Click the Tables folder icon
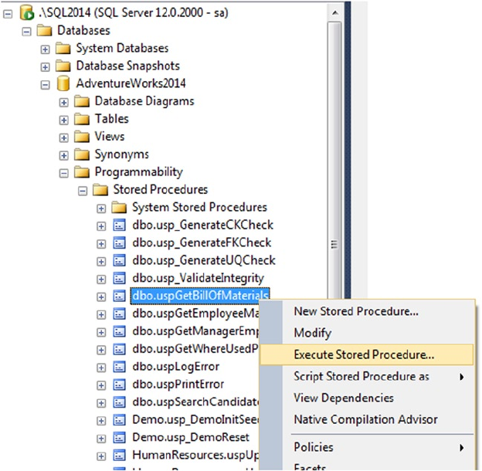 (x=82, y=119)
